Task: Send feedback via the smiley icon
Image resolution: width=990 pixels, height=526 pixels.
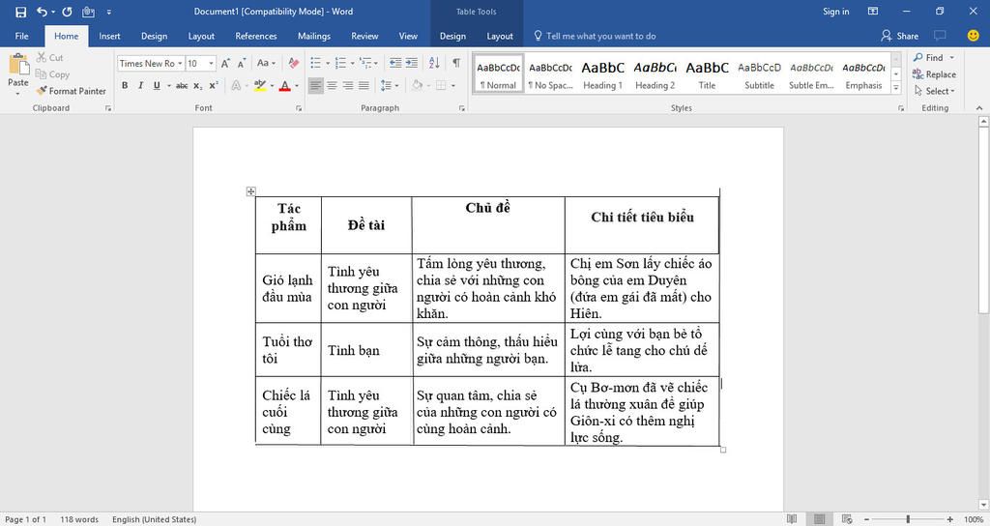Action: click(x=973, y=36)
